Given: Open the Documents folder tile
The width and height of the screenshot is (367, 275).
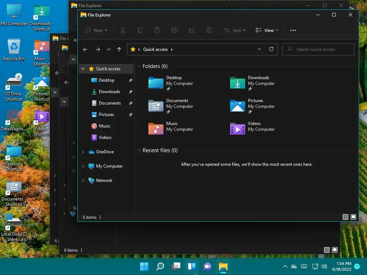Looking at the screenshot, I should point(171,106).
